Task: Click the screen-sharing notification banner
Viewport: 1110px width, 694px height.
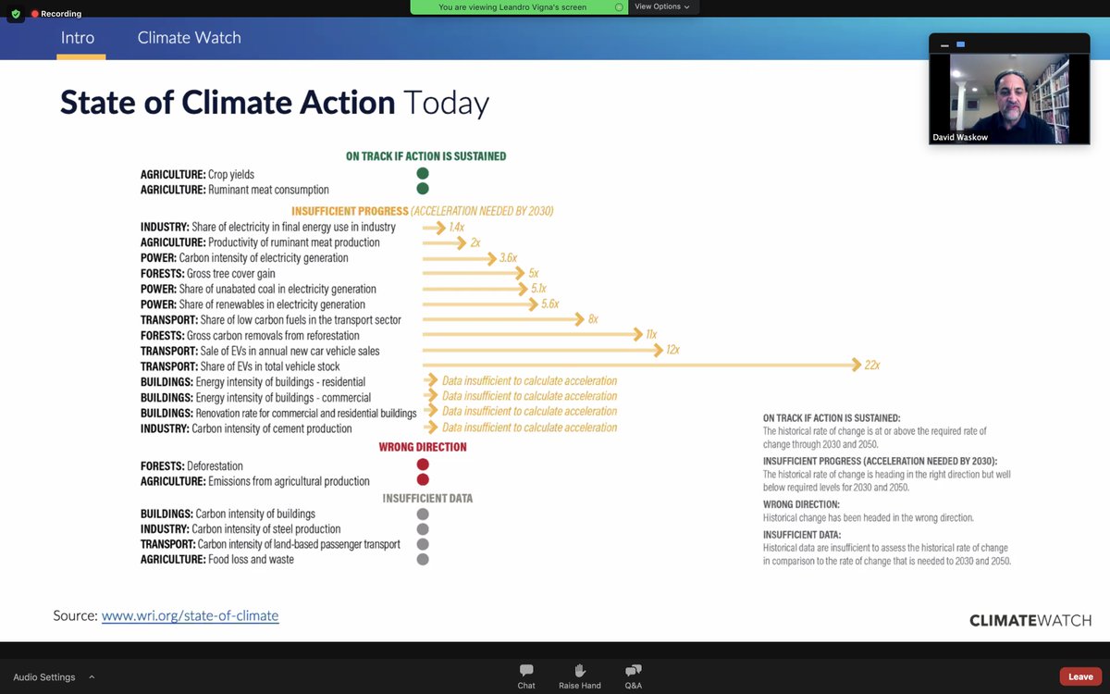Action: click(x=519, y=6)
